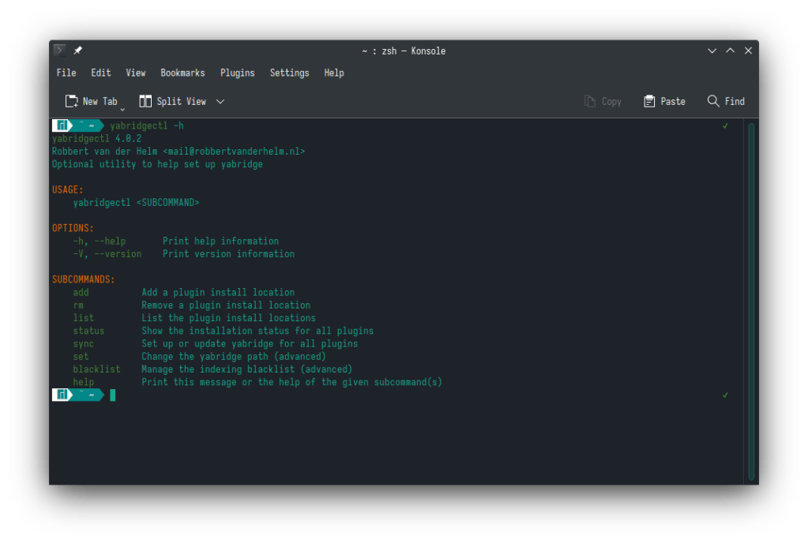
Task: Open the Settings menu
Action: 289,73
